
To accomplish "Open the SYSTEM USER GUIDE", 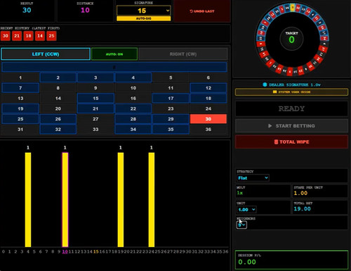I will [x=291, y=92].
